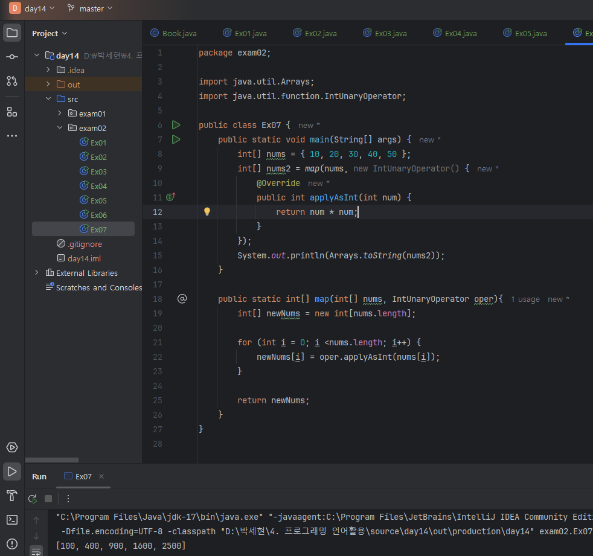The height and width of the screenshot is (556, 593).
Task: Click the run gutter icon beside main method
Action: click(176, 139)
